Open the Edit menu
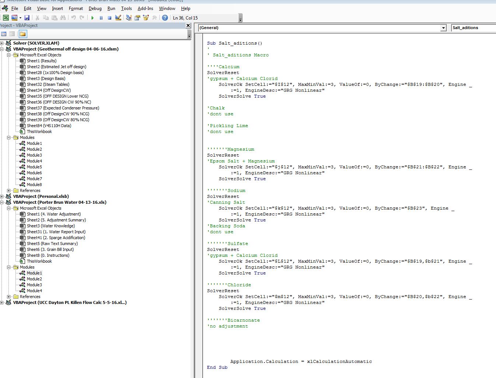496x378 pixels. 28,8
